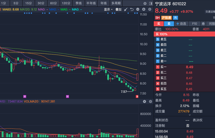The width and height of the screenshot is (215, 138).
Task: Switch to 季线 quarterly chart
Action: [78, 3]
